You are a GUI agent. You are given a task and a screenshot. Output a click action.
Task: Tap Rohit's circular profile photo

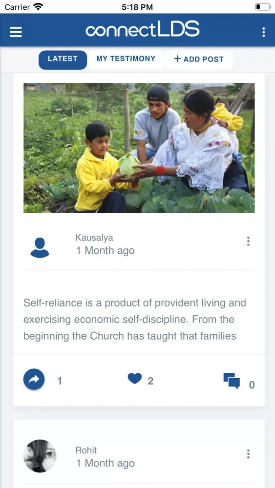40,456
